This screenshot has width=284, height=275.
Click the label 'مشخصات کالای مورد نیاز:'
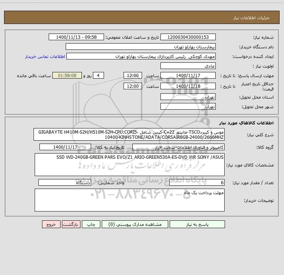click(250, 165)
